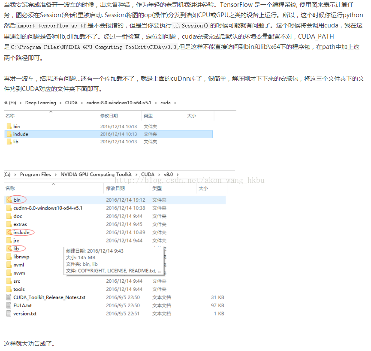Select the lib folder in v8.0 listing
The image size is (371, 351).
coord(16,248)
